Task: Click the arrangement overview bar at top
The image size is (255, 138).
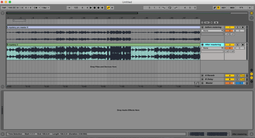Action: (127, 13)
